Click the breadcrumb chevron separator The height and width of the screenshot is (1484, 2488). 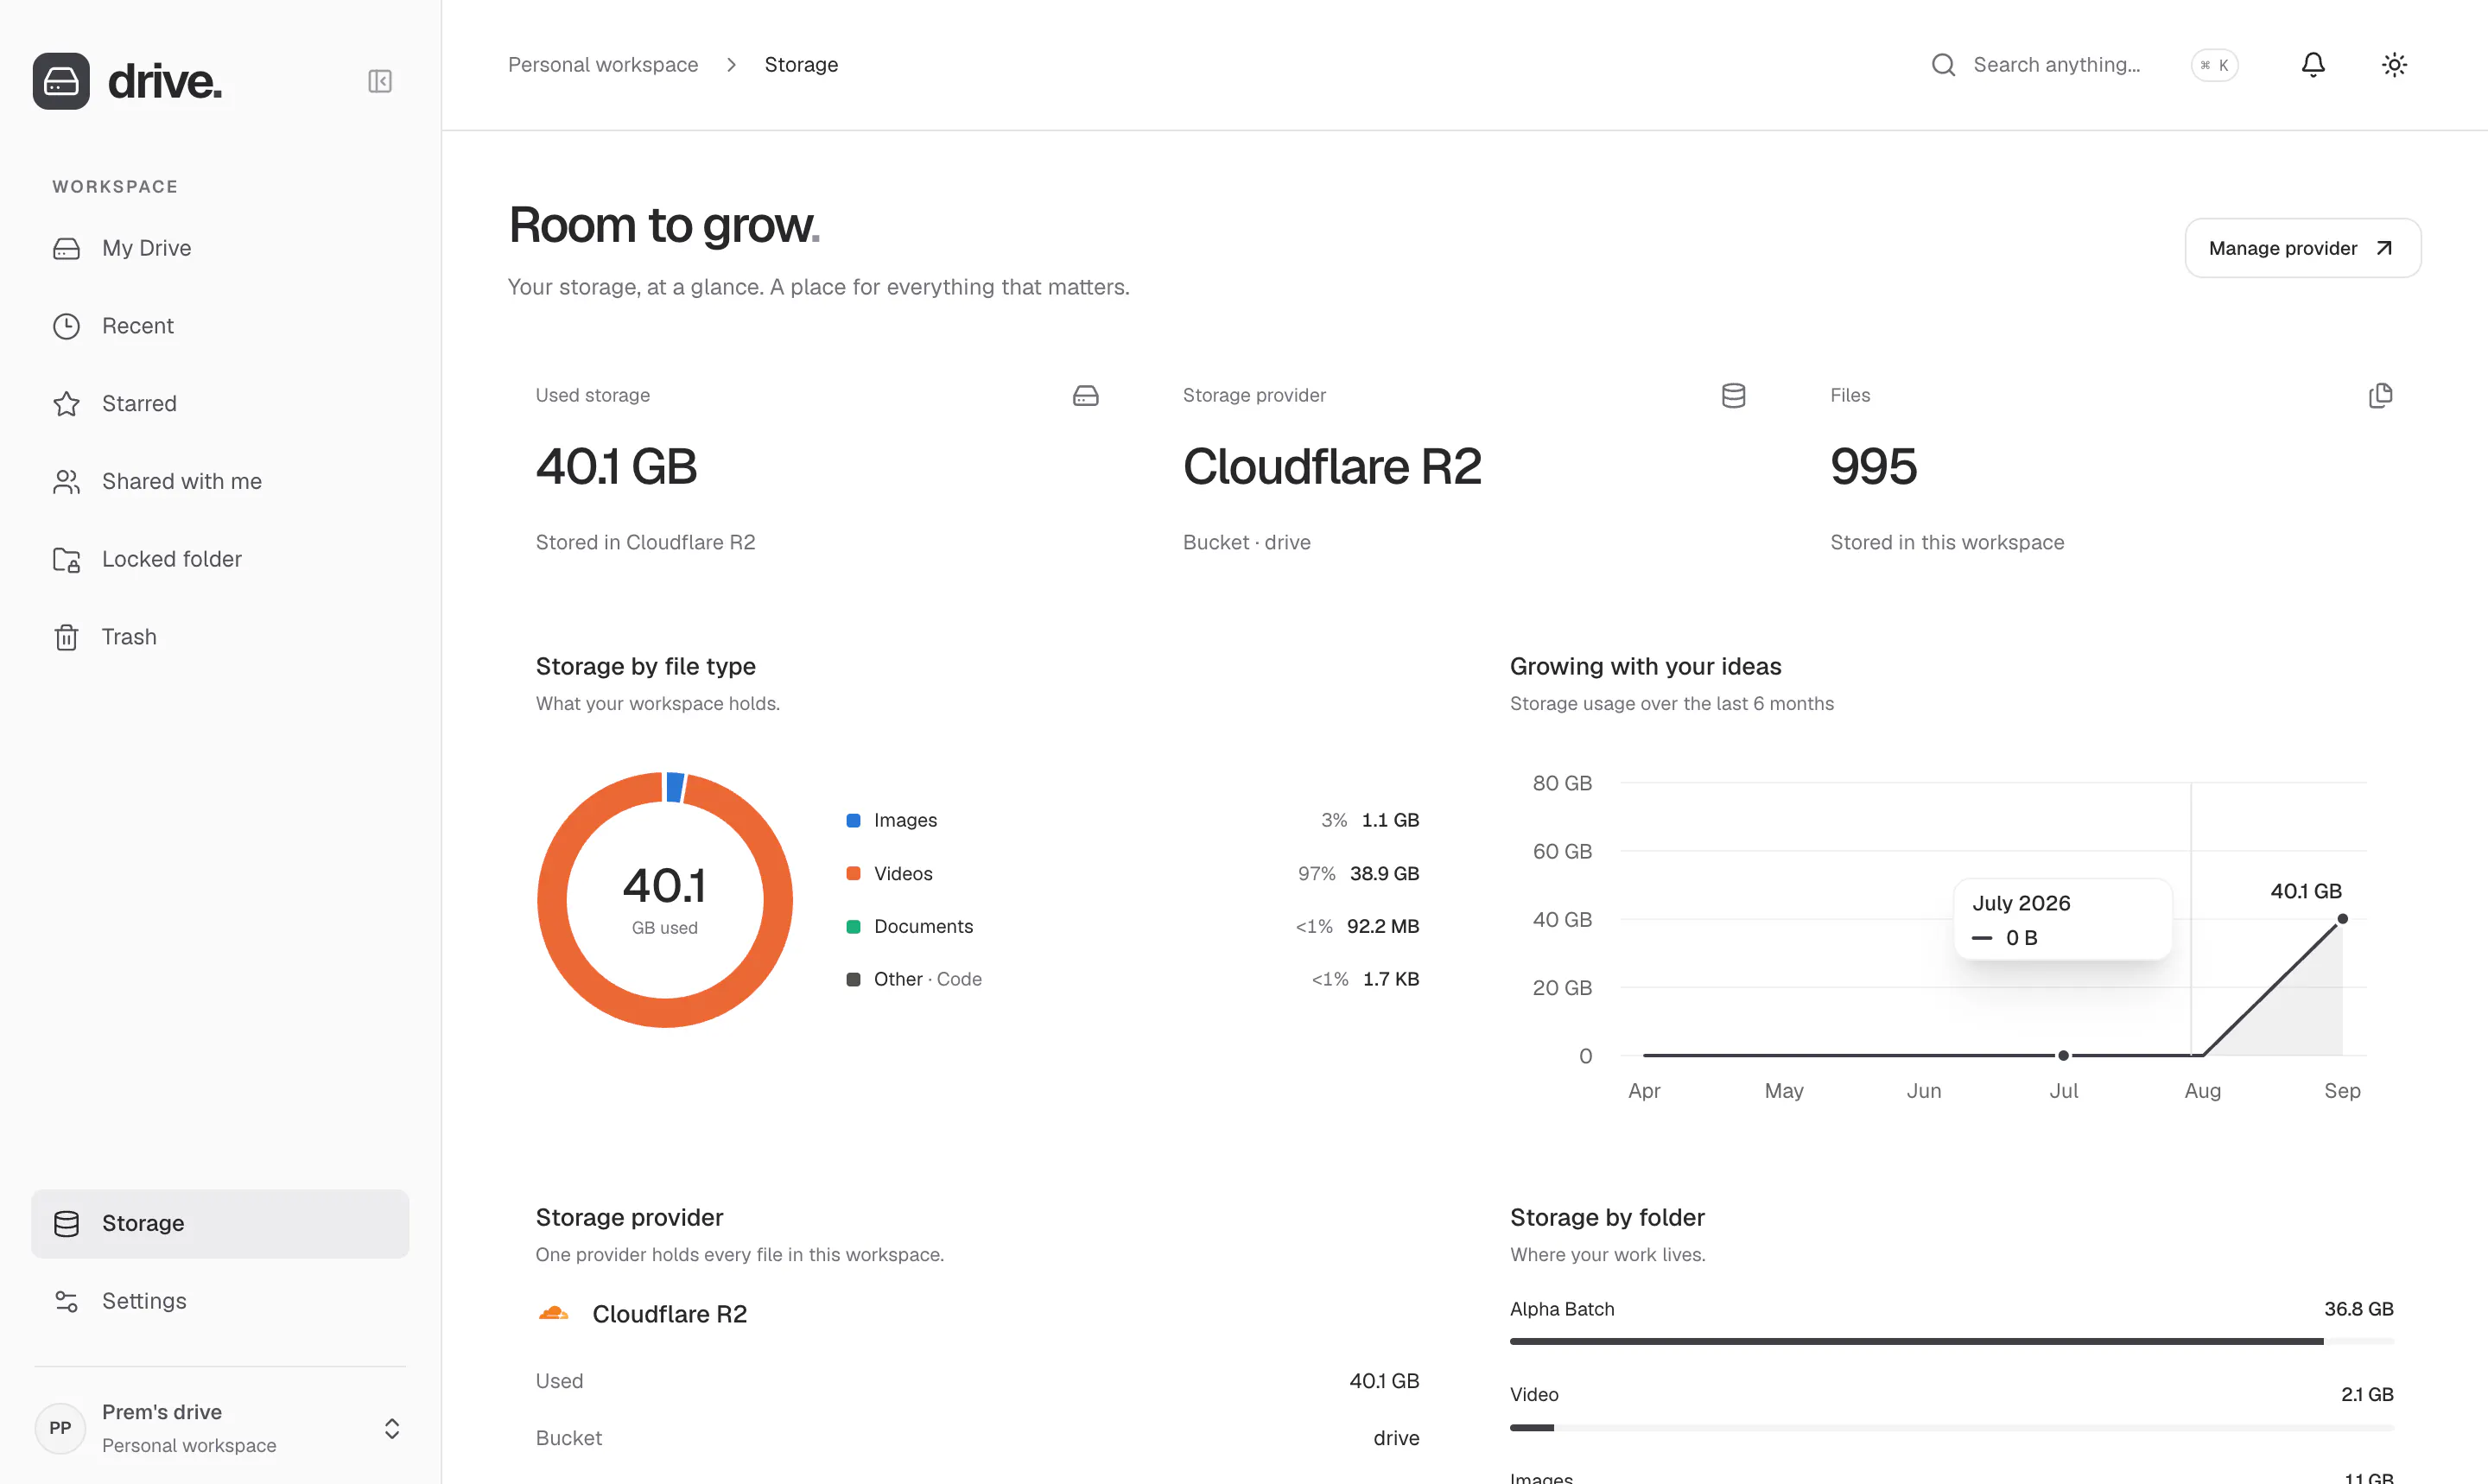pyautogui.click(x=731, y=65)
